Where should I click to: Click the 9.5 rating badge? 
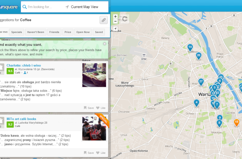coord(10,71)
